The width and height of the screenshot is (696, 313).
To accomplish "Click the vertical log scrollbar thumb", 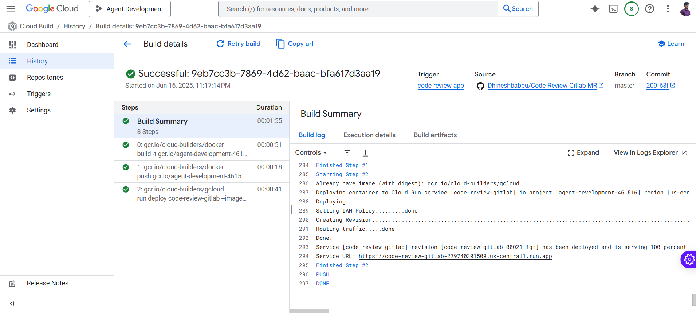I will coord(694,300).
